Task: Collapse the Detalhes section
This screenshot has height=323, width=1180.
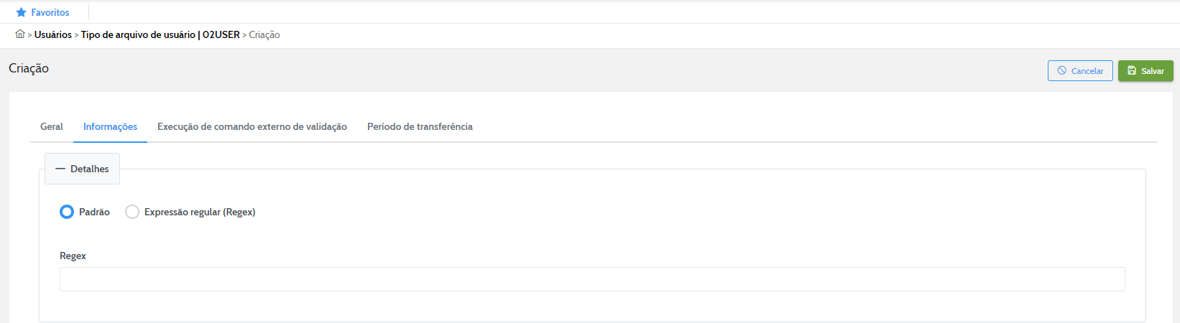Action: pyautogui.click(x=83, y=169)
